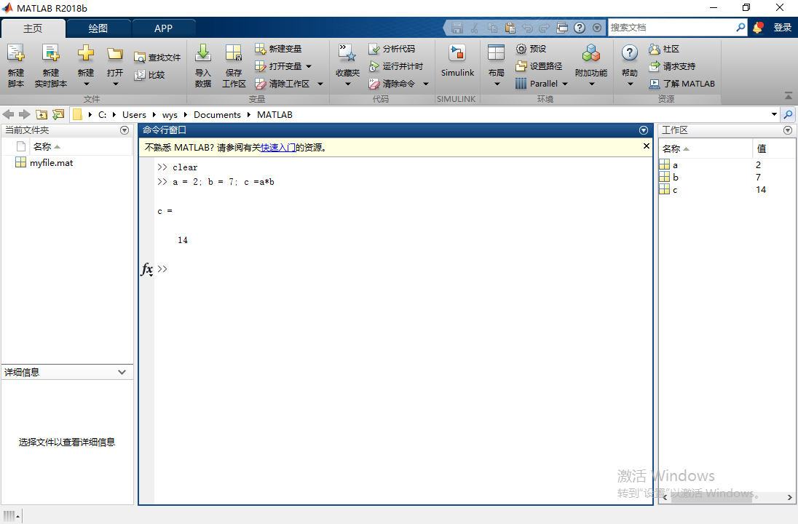Click Analyze Code (分析代码)

point(392,49)
